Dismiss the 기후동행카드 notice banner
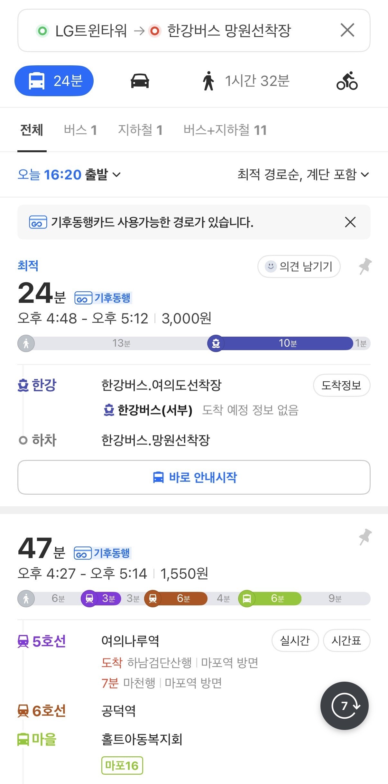Viewport: 388px width, 784px height. pos(350,222)
